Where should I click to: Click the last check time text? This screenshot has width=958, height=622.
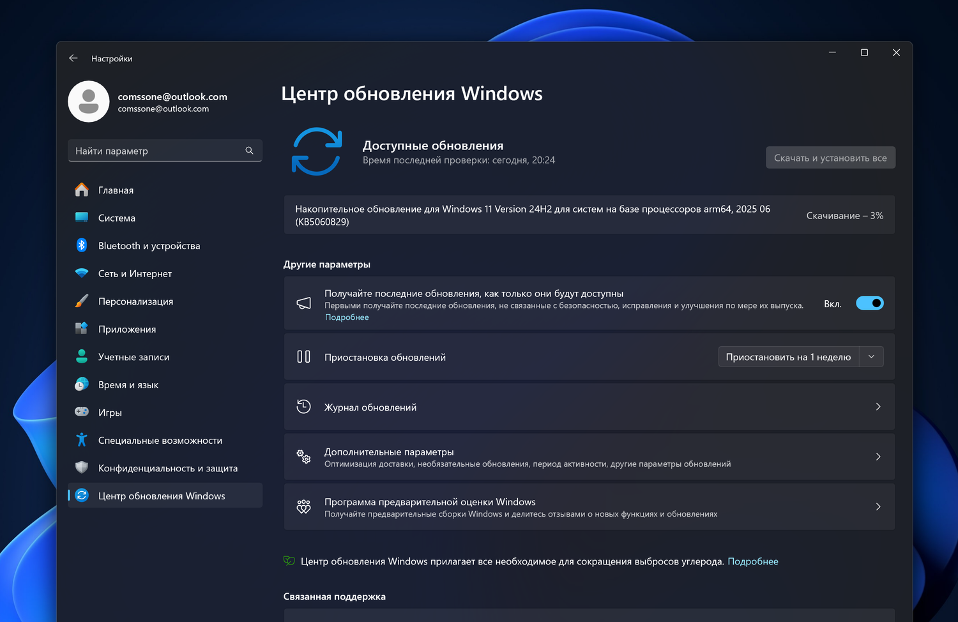(459, 160)
